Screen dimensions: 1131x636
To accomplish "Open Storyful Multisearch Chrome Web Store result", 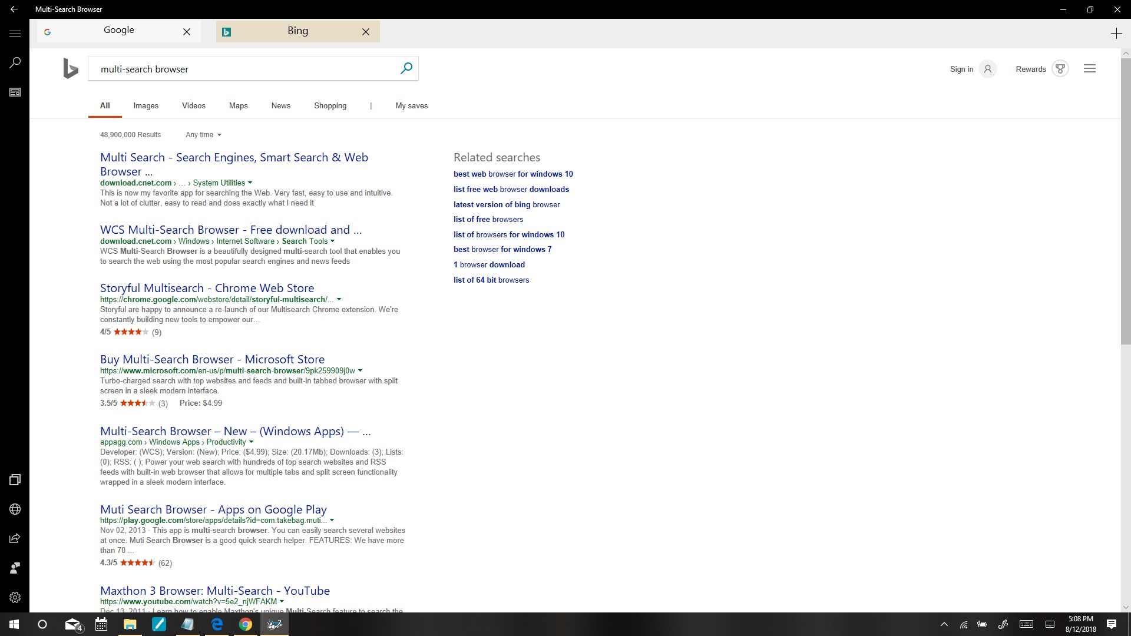I will [x=207, y=288].
